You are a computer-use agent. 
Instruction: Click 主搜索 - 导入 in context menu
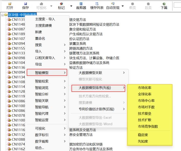click(45, 19)
